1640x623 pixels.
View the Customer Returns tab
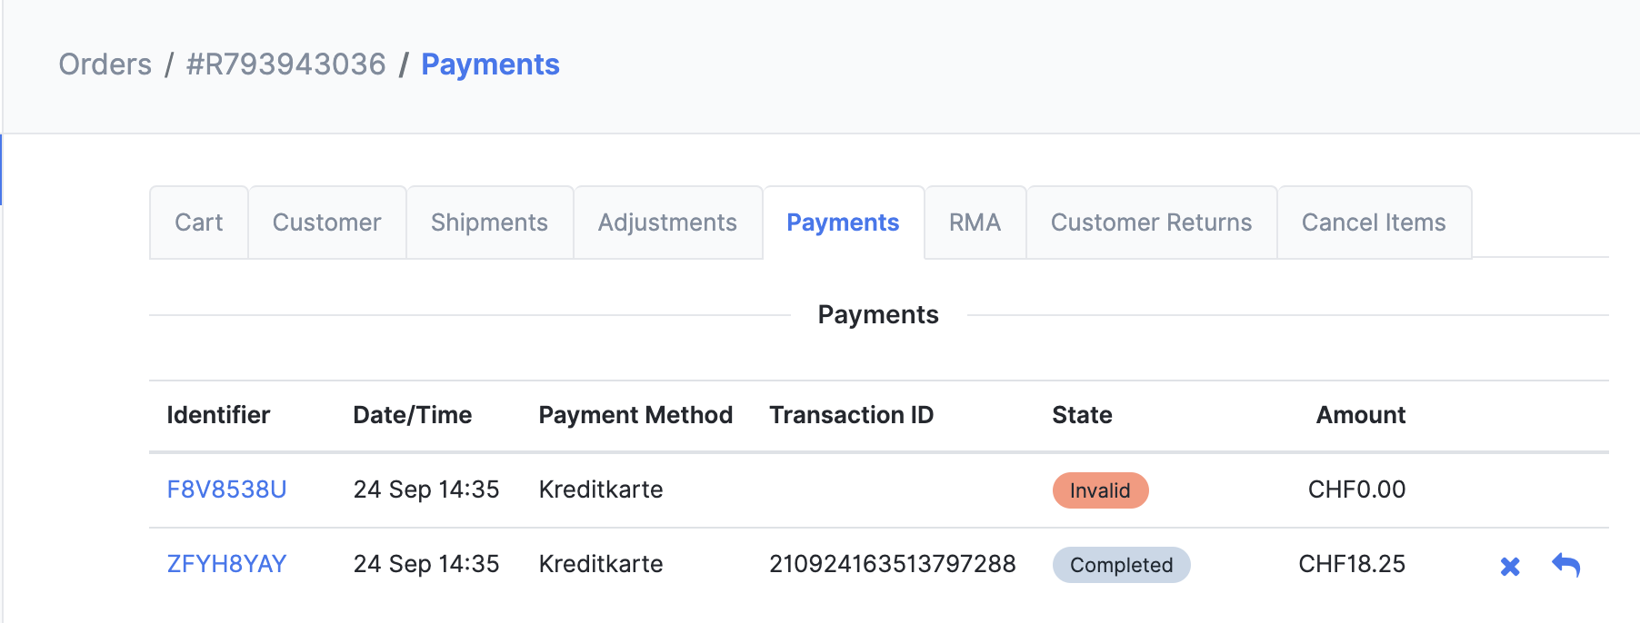[1151, 222]
